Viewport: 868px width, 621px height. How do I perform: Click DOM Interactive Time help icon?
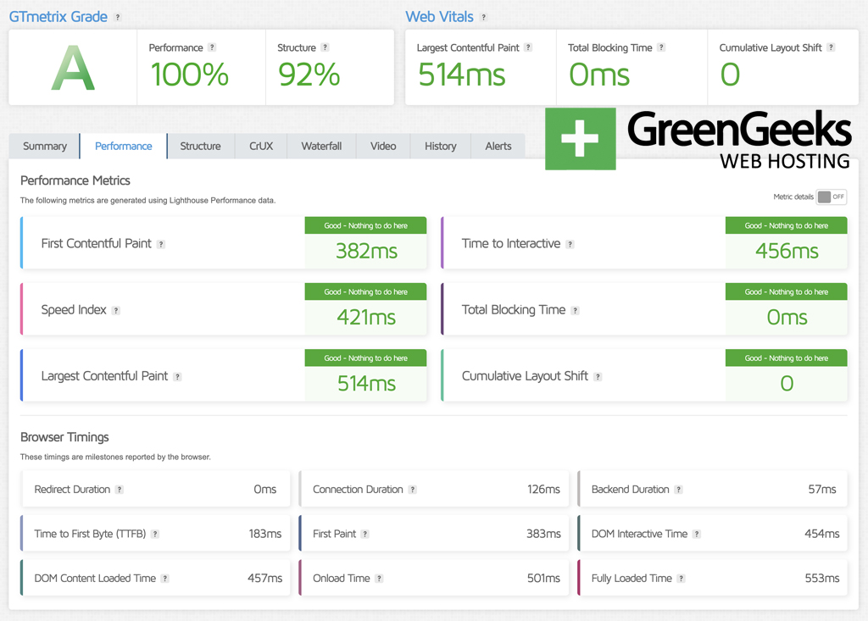[x=697, y=534]
